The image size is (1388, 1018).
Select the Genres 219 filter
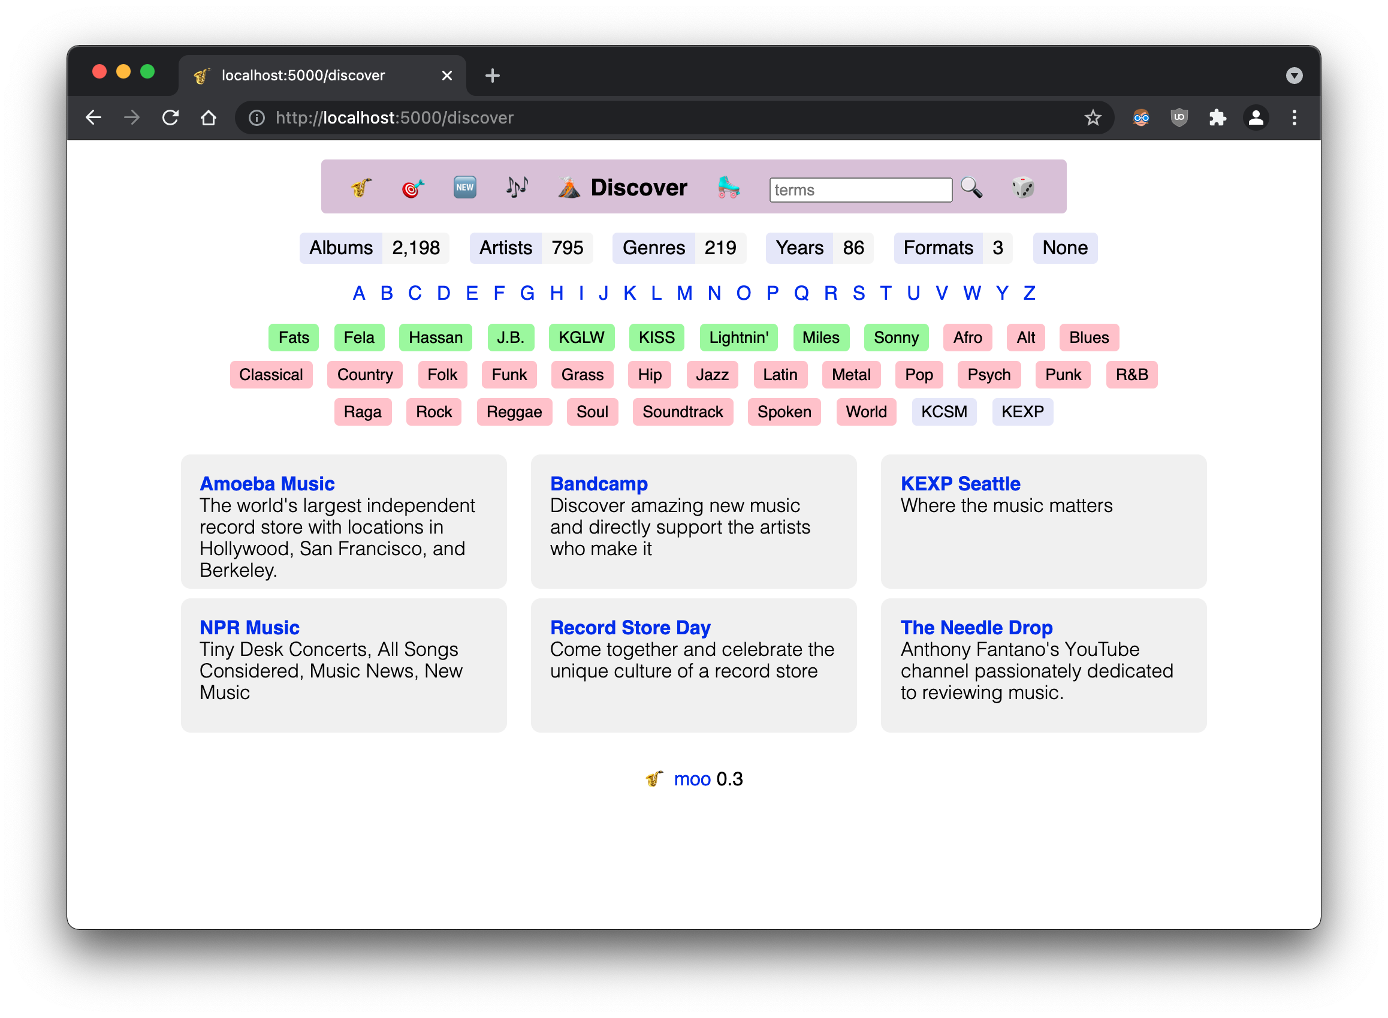[679, 248]
